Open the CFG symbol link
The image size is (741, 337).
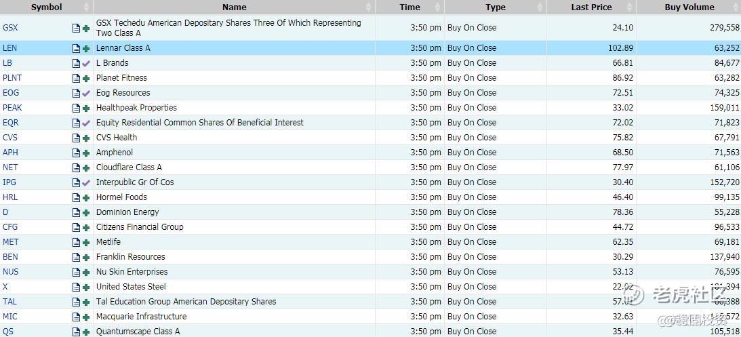click(10, 227)
